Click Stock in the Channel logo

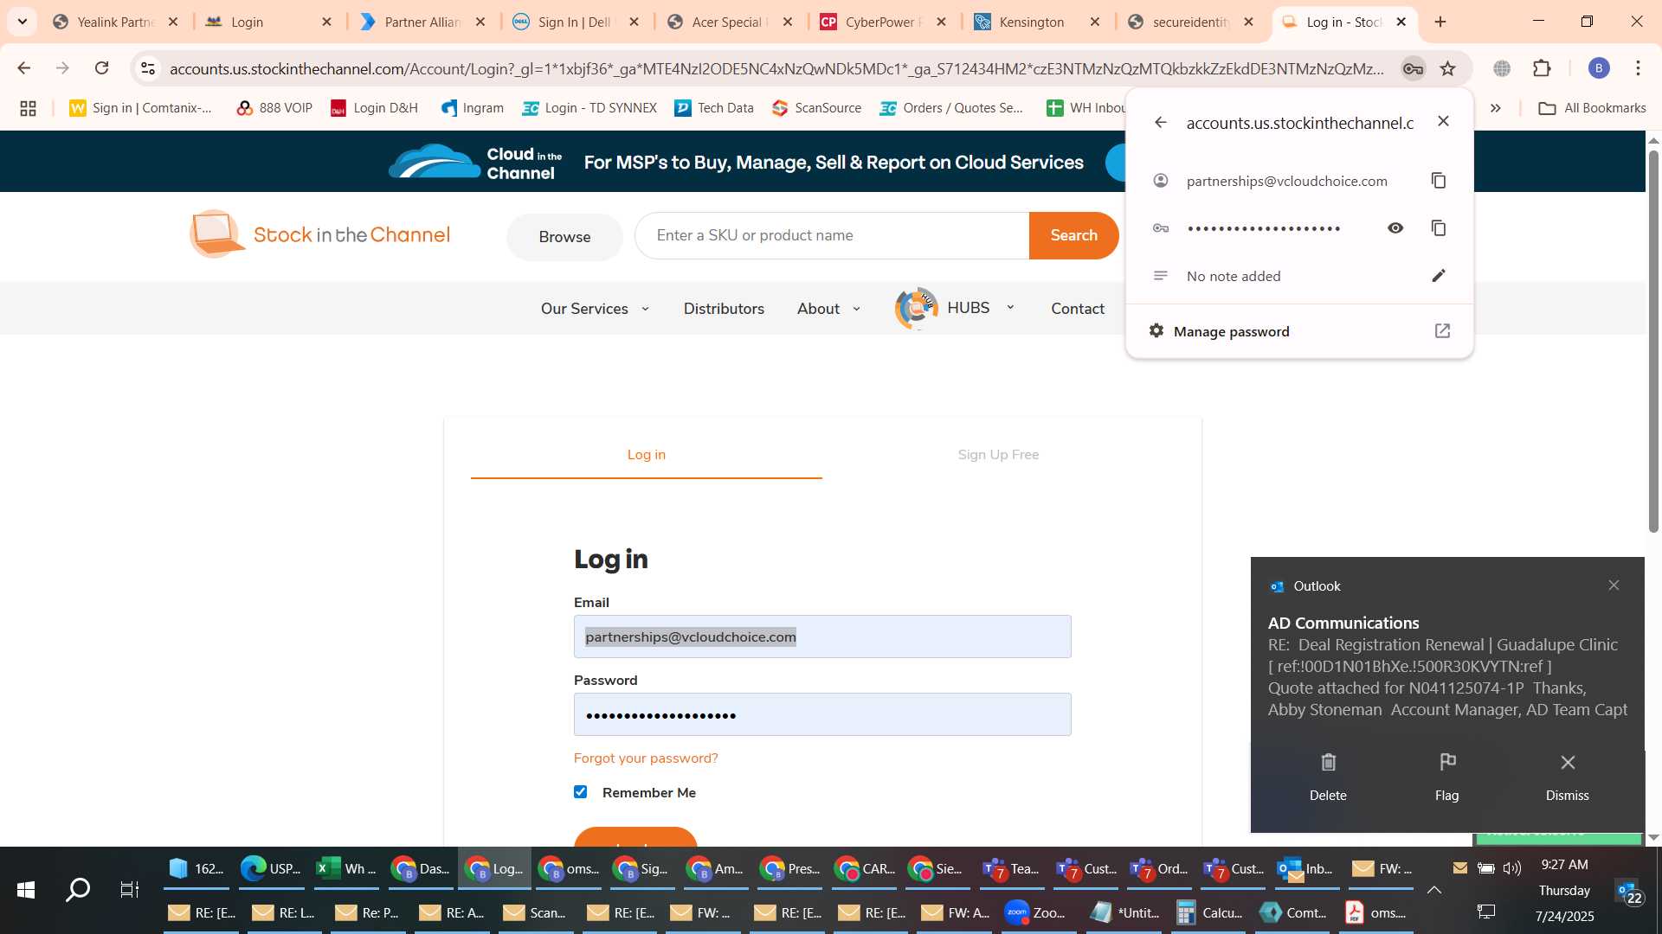point(319,234)
